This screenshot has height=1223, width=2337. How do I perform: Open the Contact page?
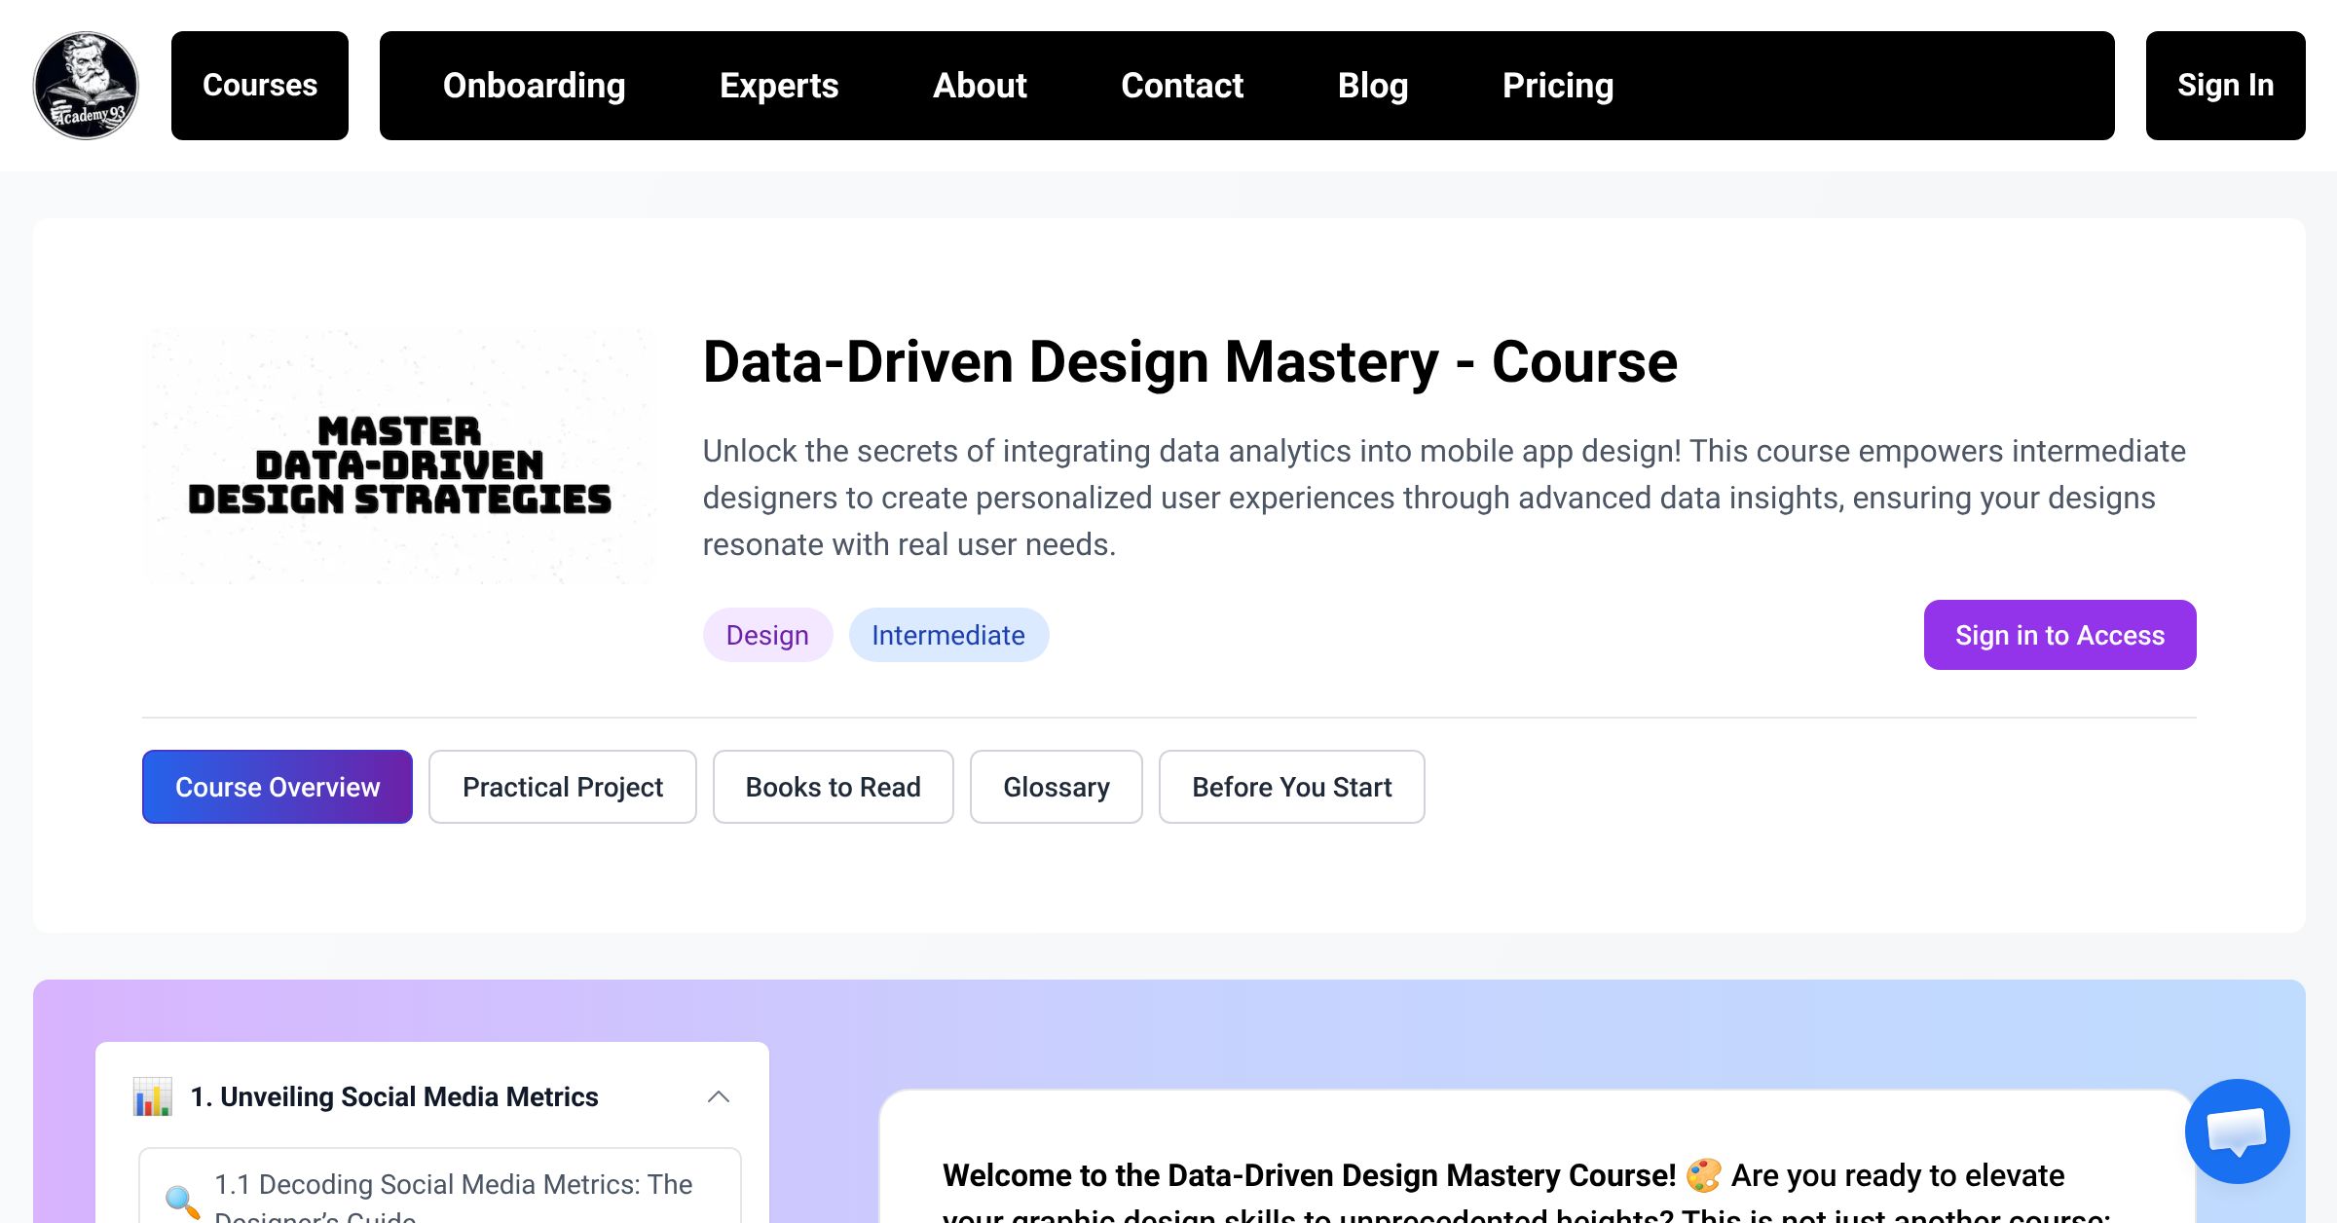[1182, 86]
